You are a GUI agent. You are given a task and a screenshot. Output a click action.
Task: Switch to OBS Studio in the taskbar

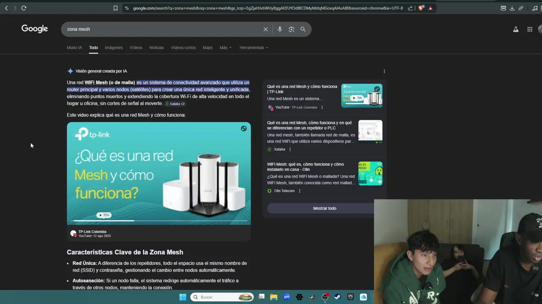325,297
